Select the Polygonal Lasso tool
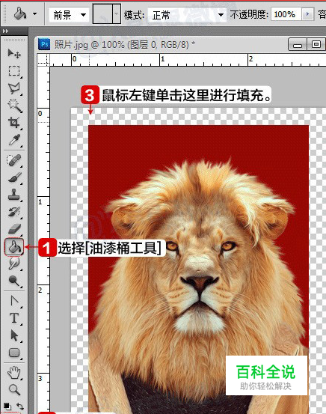326x414 pixels. click(x=14, y=88)
